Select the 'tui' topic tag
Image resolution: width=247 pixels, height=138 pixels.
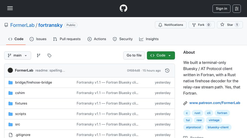pos(188,120)
